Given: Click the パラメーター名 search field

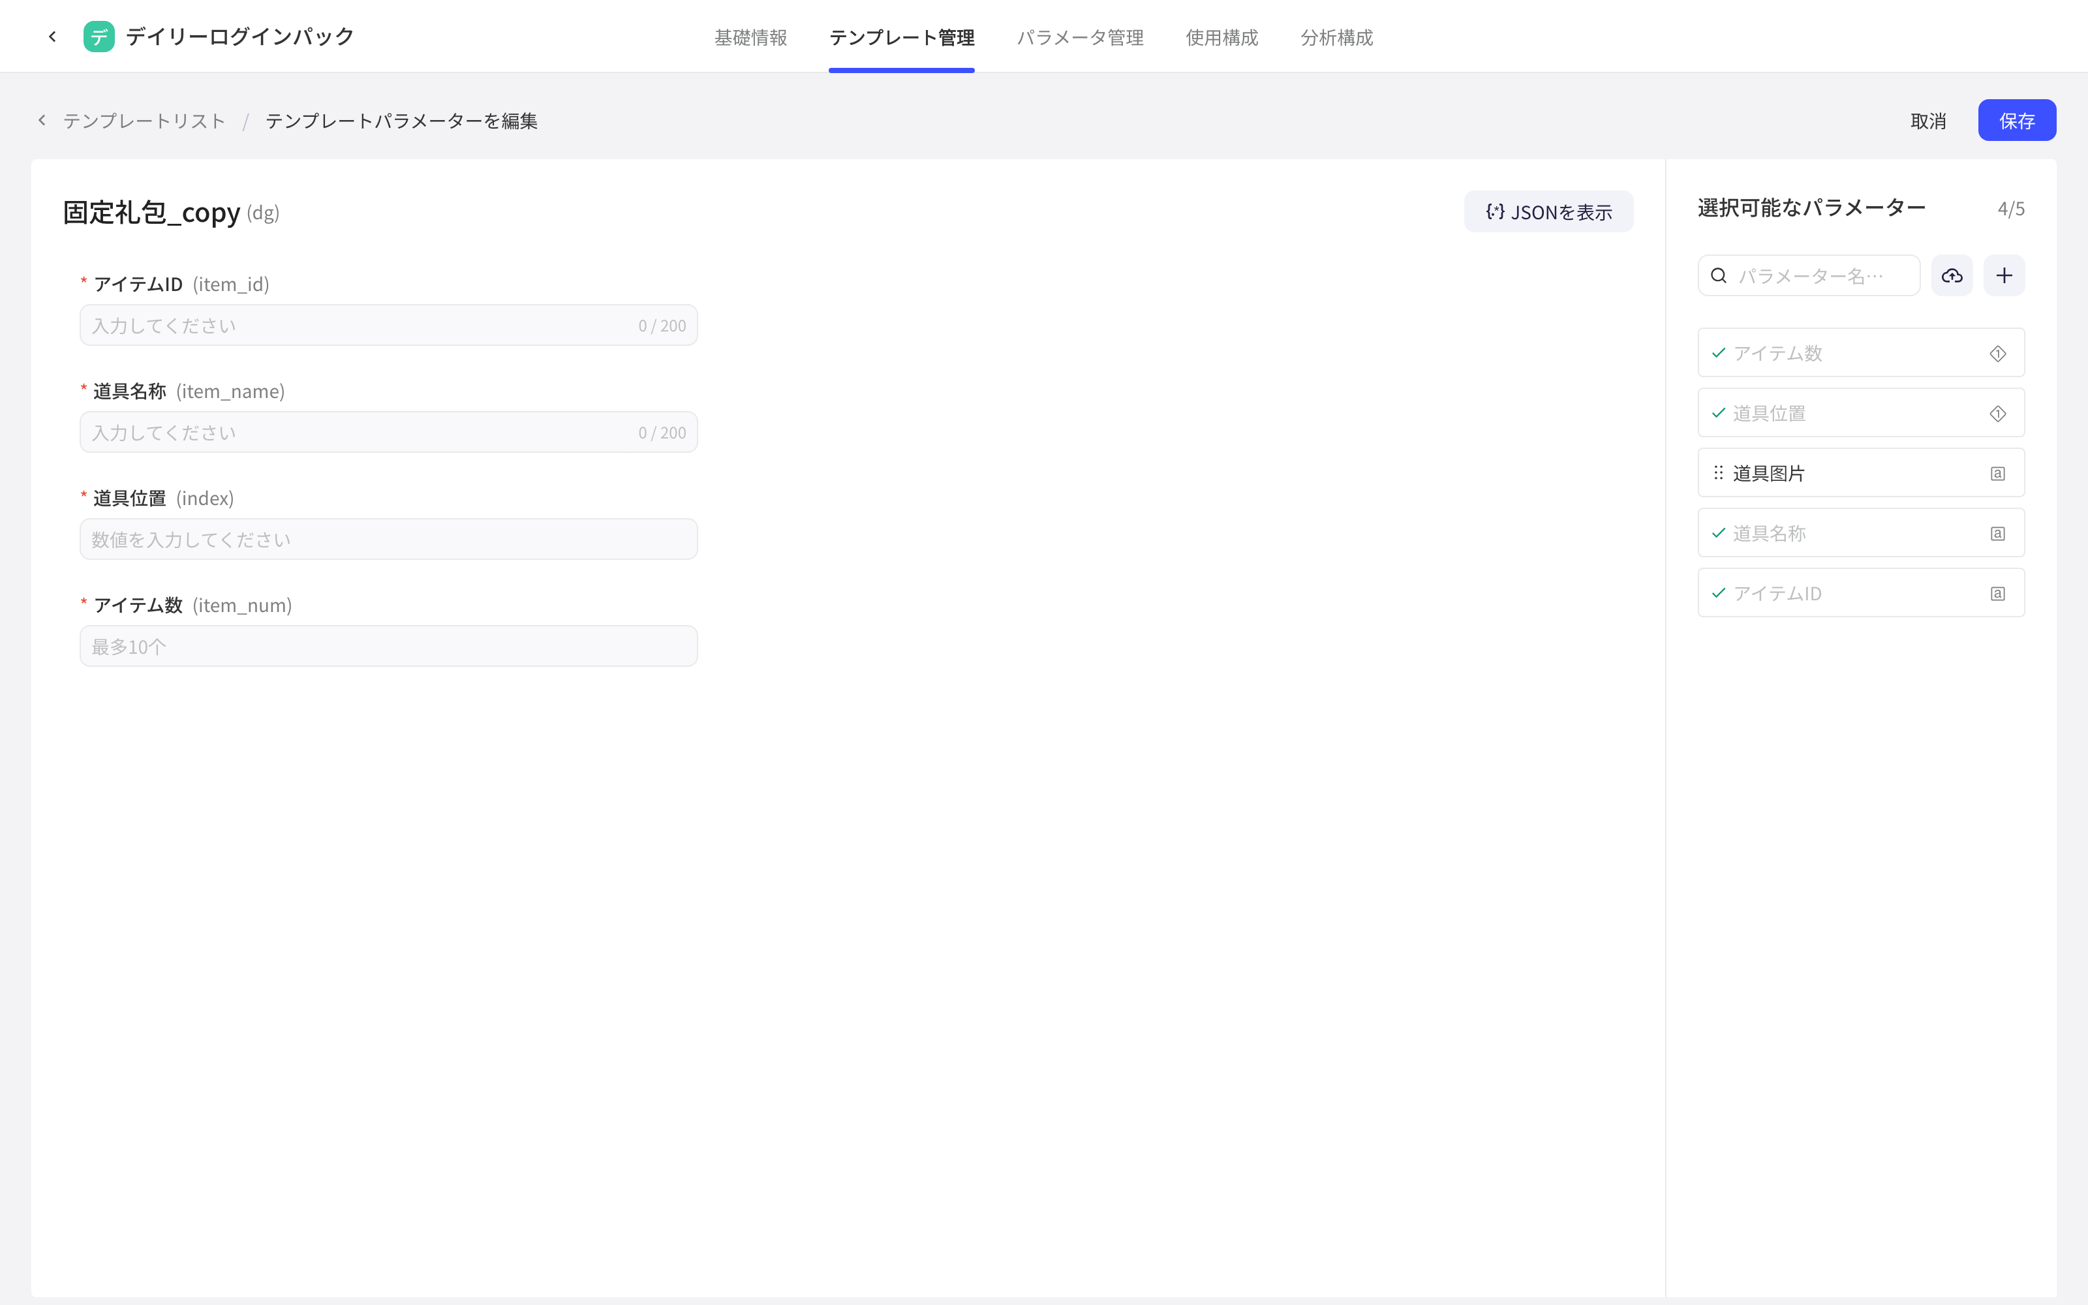Looking at the screenshot, I should point(1809,275).
